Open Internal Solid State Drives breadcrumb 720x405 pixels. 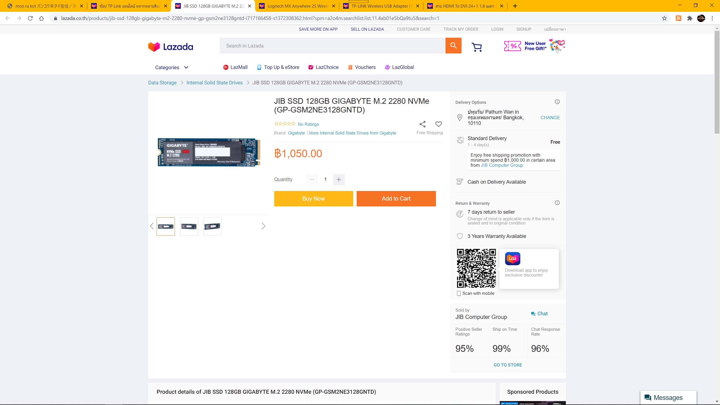coord(214,83)
